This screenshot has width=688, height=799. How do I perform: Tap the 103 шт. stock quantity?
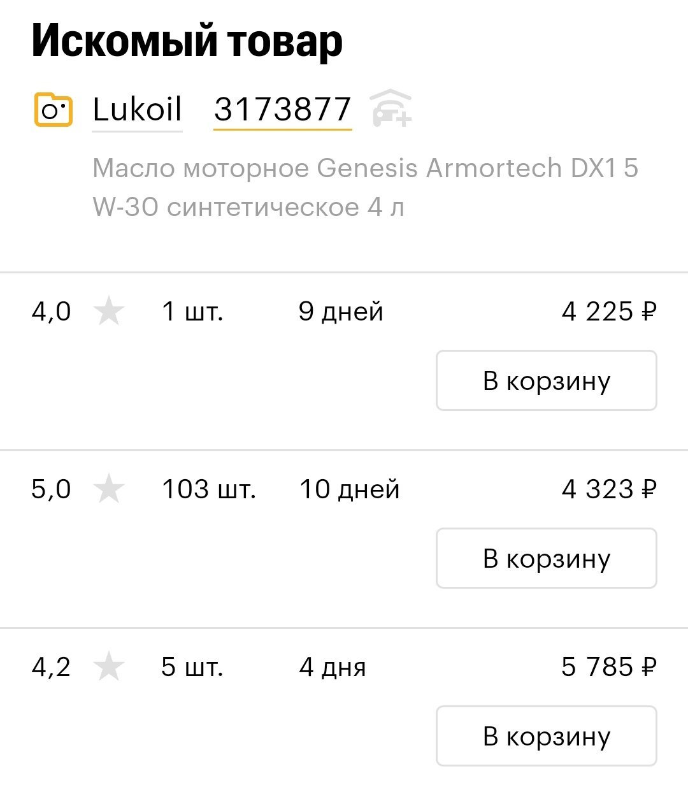pos(209,489)
